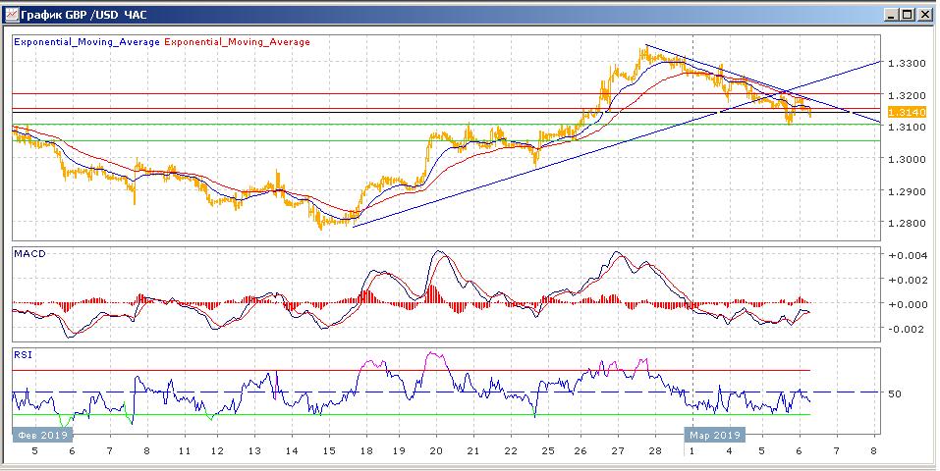
Task: Click date label 28 on time axis
Action: pyautogui.click(x=654, y=451)
